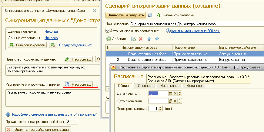Click the Дата окончания input field
The height and width of the screenshot is (132, 264).
coord(159,101)
